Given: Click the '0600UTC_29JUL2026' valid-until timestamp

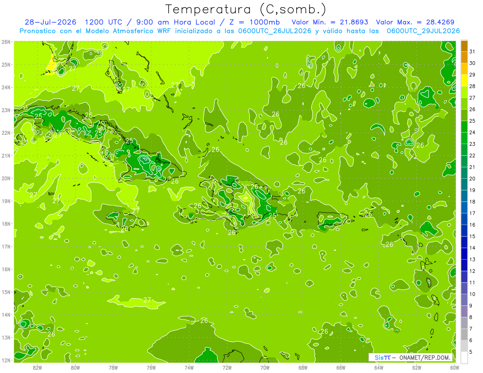Looking at the screenshot, I should click(423, 31).
